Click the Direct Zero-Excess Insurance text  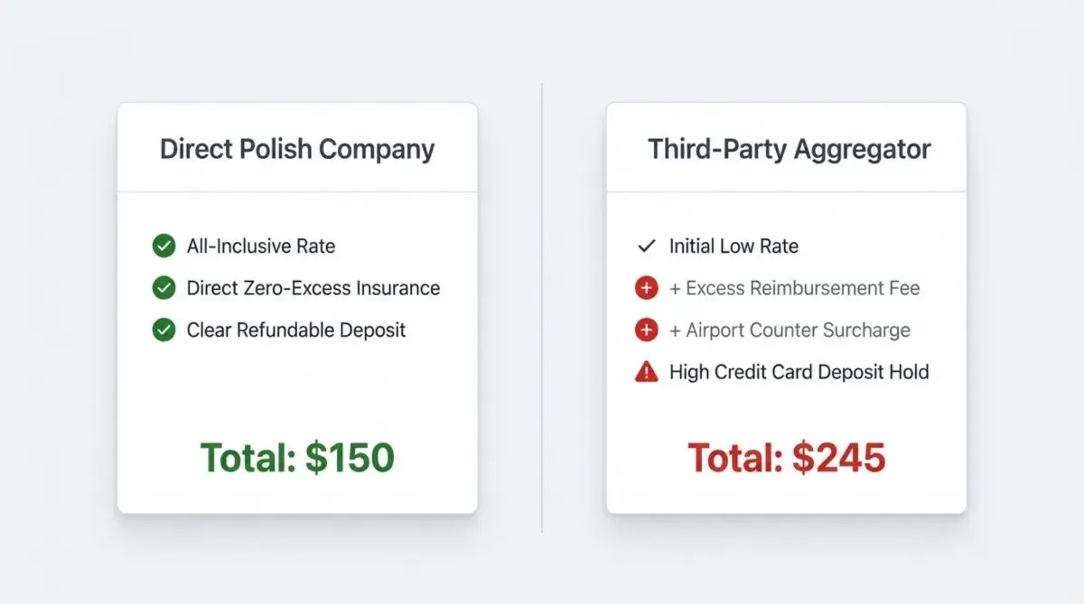point(313,288)
